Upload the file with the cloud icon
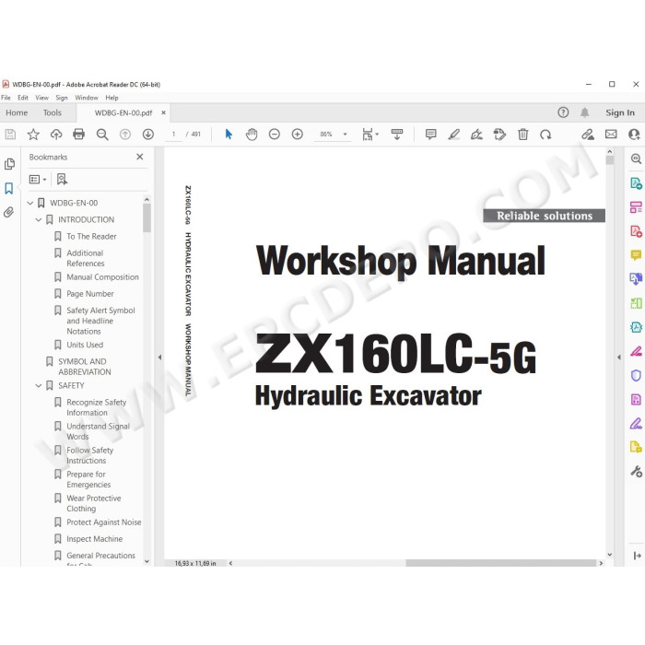Viewport: 645px width, 645px height. point(56,135)
